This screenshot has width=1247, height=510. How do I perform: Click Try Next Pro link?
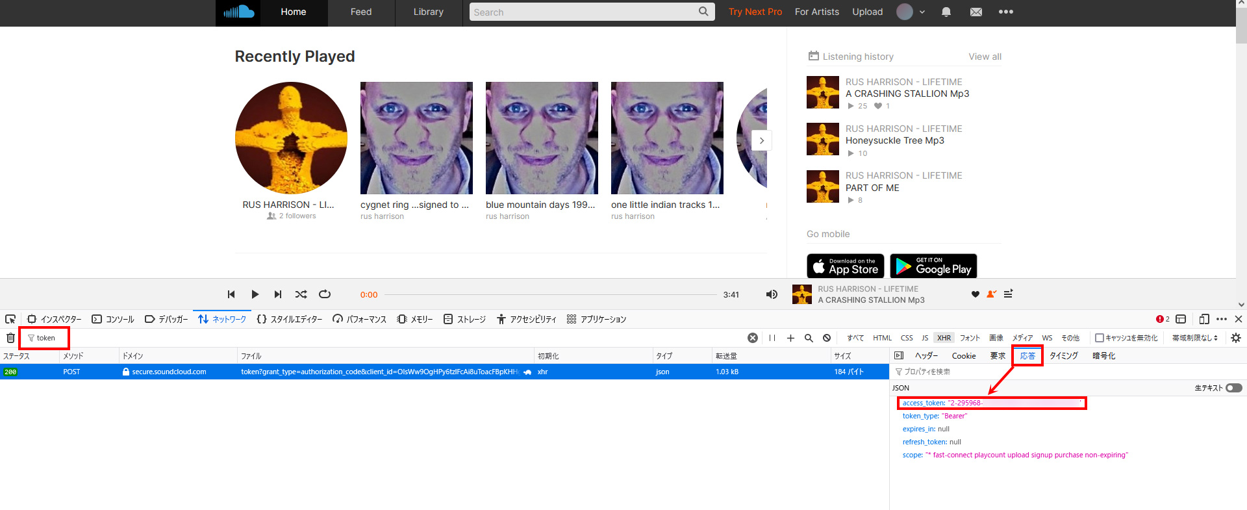[755, 12]
